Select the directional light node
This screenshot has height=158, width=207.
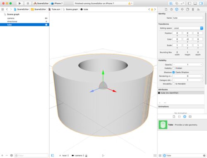click(24, 22)
